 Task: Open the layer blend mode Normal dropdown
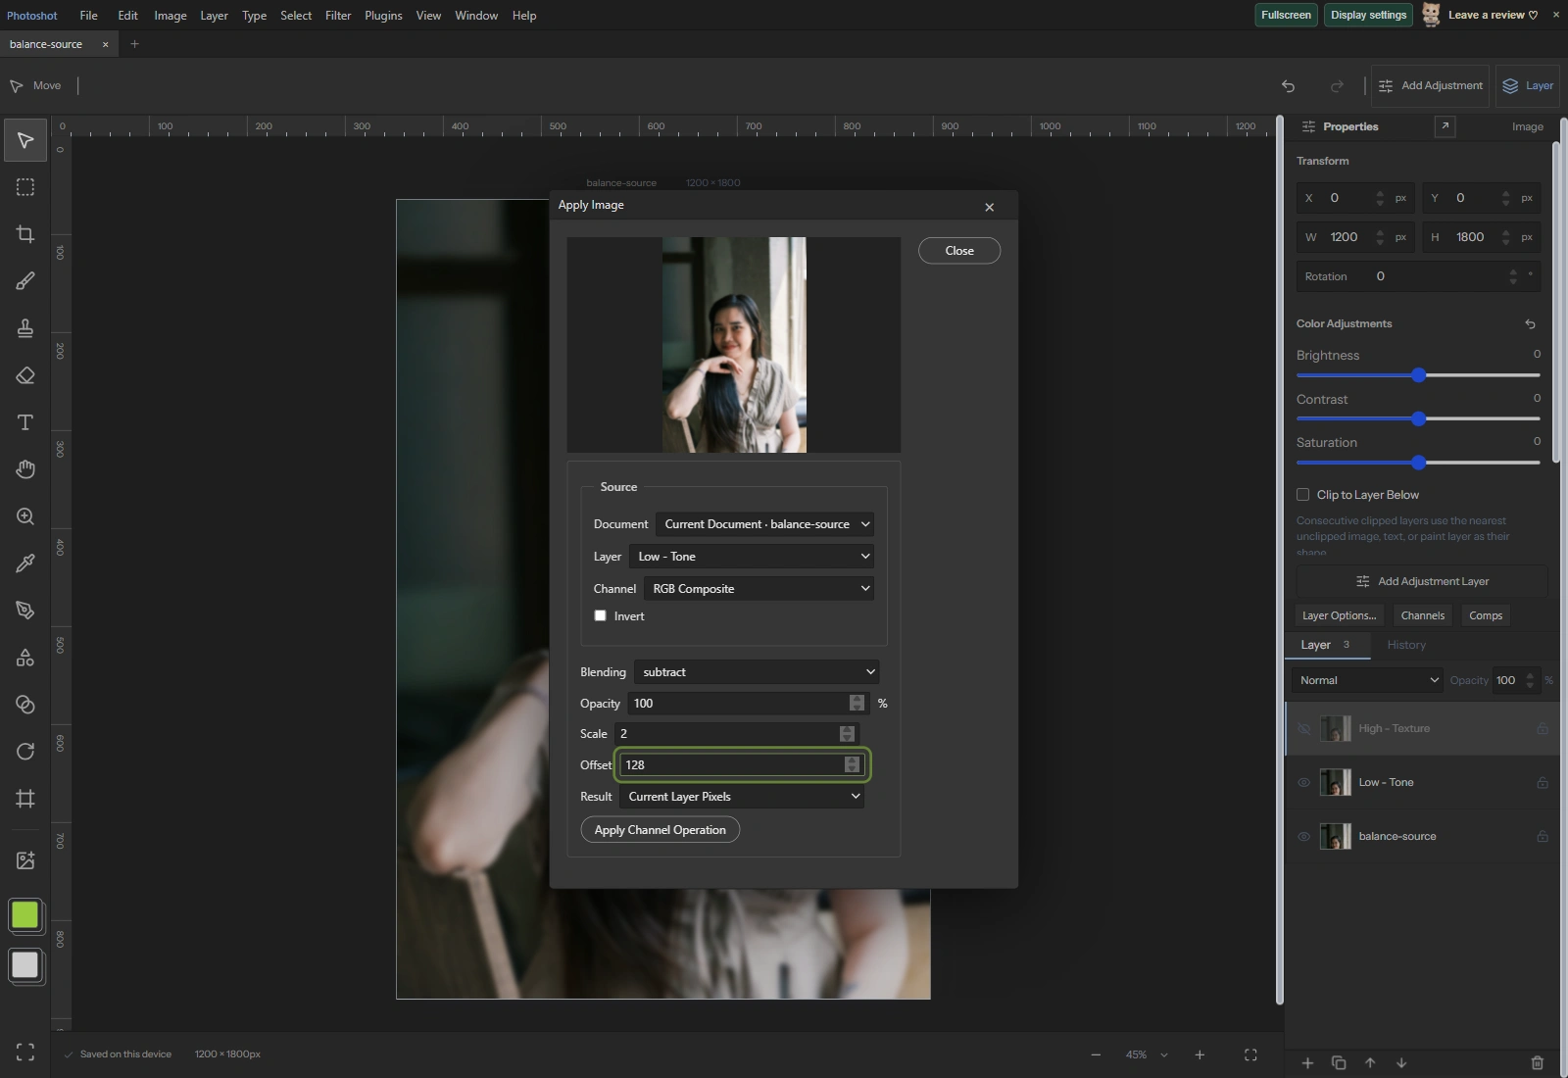point(1367,680)
